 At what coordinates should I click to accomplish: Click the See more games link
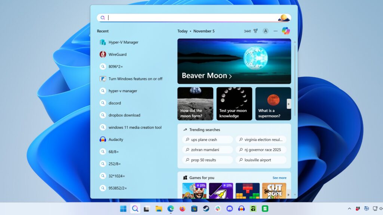(279, 178)
